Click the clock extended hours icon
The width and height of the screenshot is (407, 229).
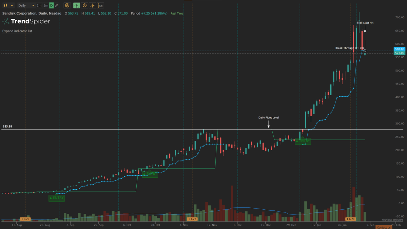84,5
